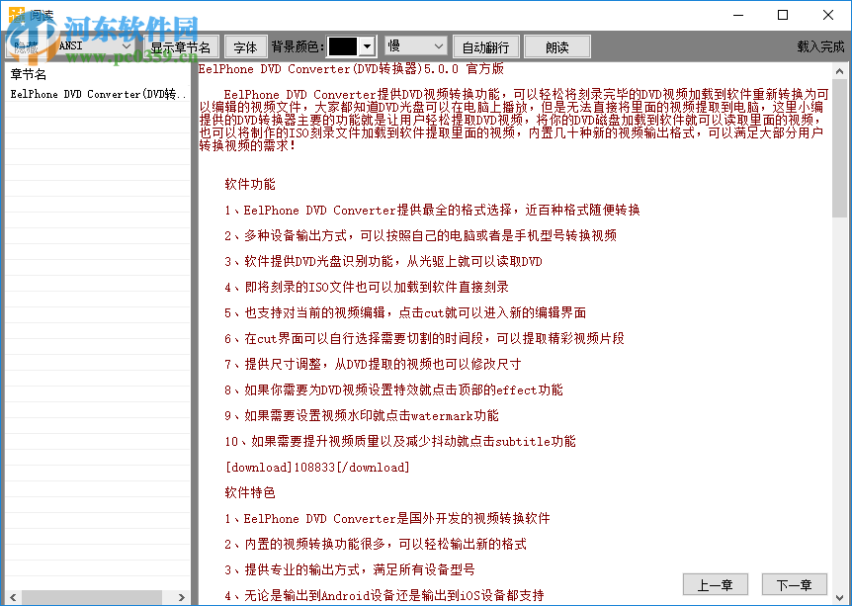The height and width of the screenshot is (606, 852).
Task: Click the line '3、软件提供DVD光盘识别功能'
Action: tap(383, 261)
